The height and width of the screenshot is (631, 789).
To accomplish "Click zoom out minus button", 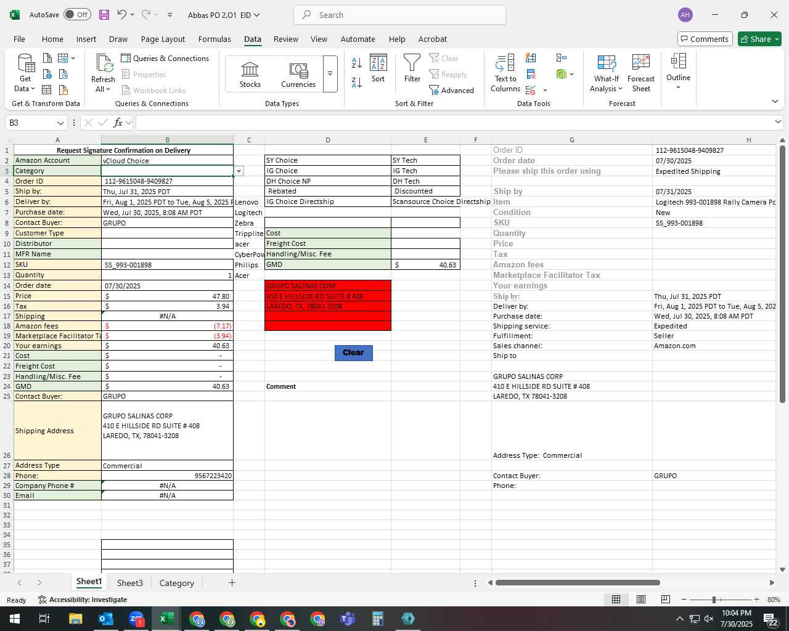I will pyautogui.click(x=684, y=600).
